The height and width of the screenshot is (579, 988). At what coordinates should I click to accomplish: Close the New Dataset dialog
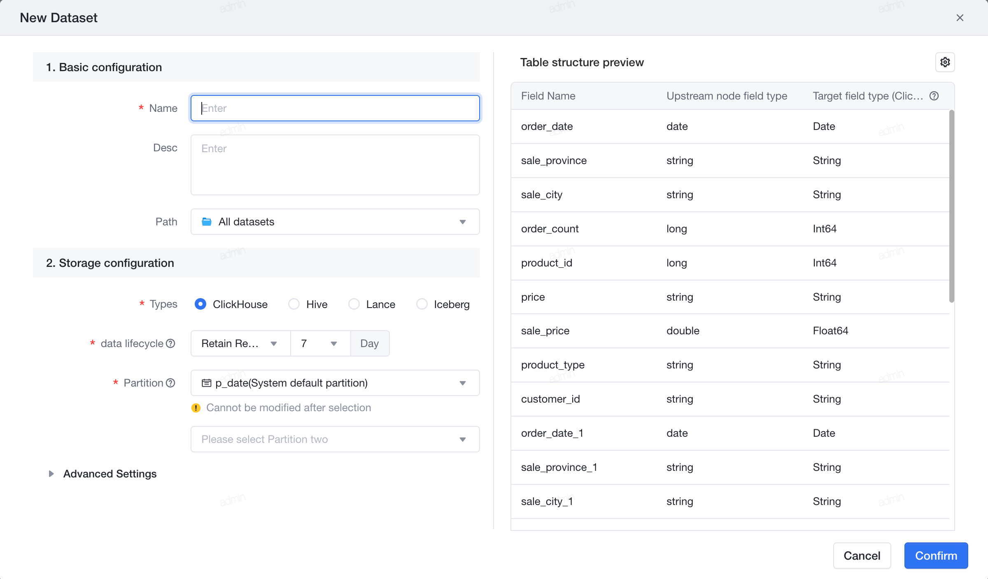tap(960, 18)
